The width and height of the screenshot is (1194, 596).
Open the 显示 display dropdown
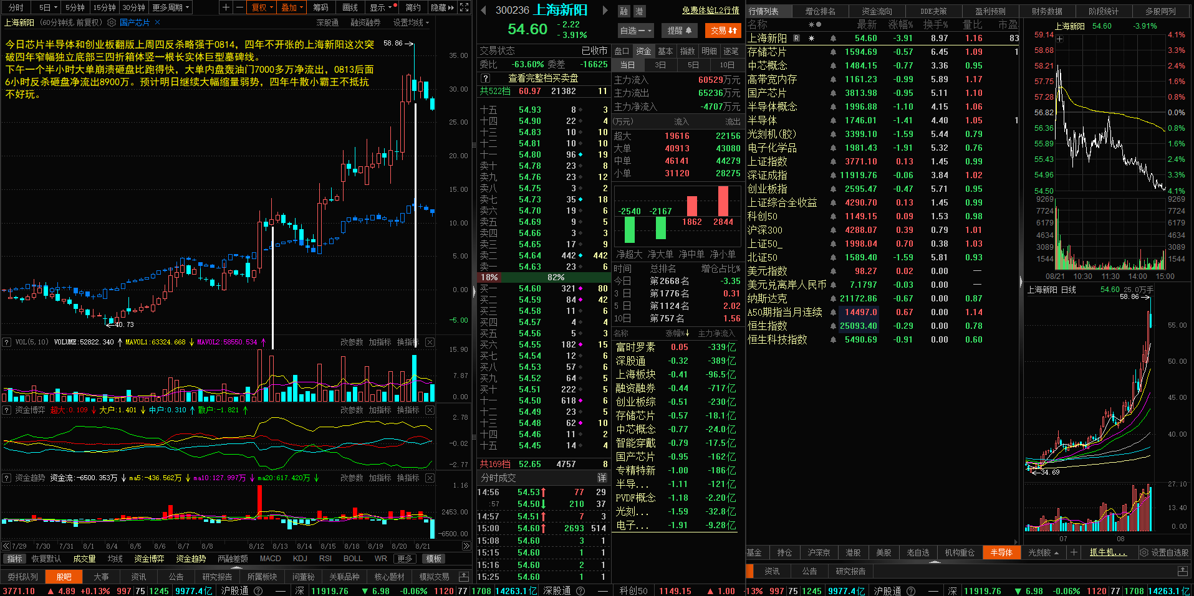click(x=381, y=7)
